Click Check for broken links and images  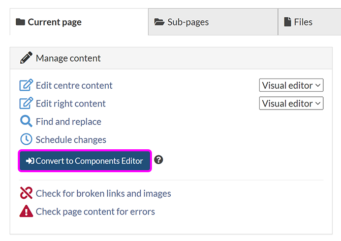click(103, 193)
